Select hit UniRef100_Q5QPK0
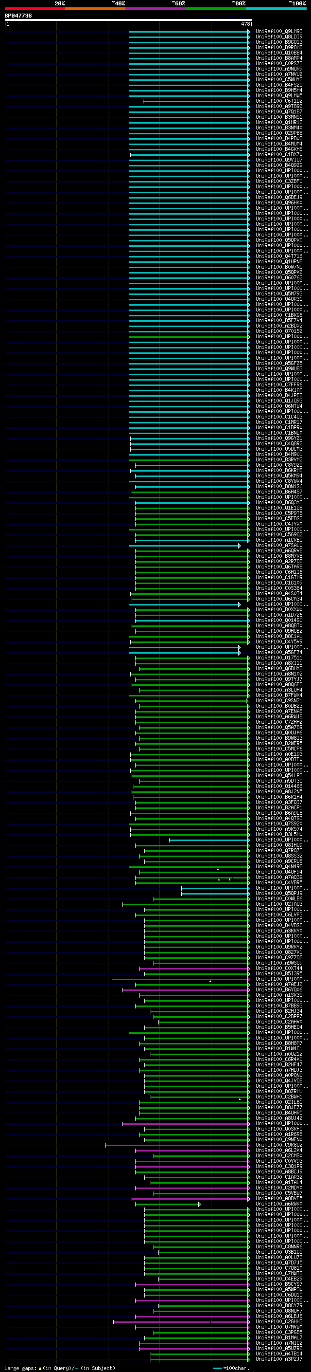The image size is (311, 1372). [x=279, y=240]
